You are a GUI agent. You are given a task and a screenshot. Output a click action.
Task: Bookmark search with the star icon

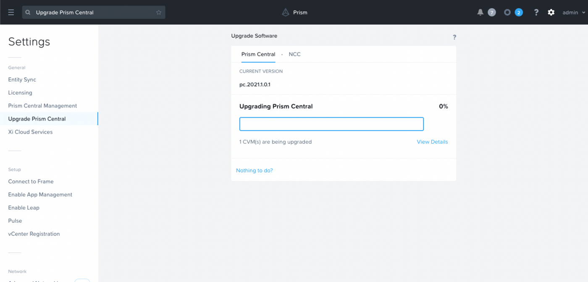[x=159, y=13]
